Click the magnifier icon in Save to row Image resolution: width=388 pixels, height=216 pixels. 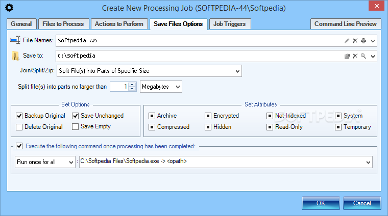(x=363, y=56)
